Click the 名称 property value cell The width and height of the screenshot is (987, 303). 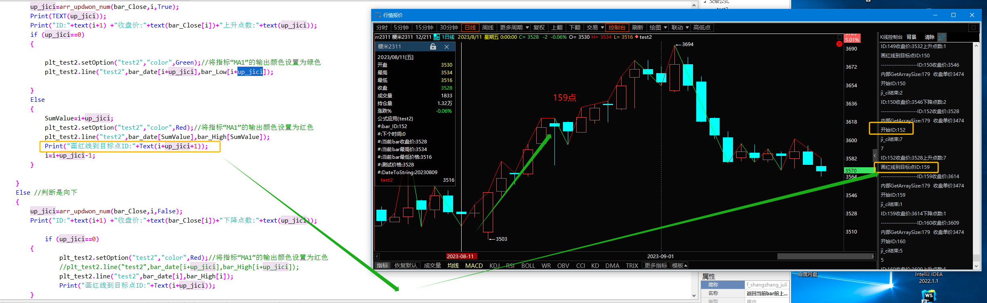[766, 293]
